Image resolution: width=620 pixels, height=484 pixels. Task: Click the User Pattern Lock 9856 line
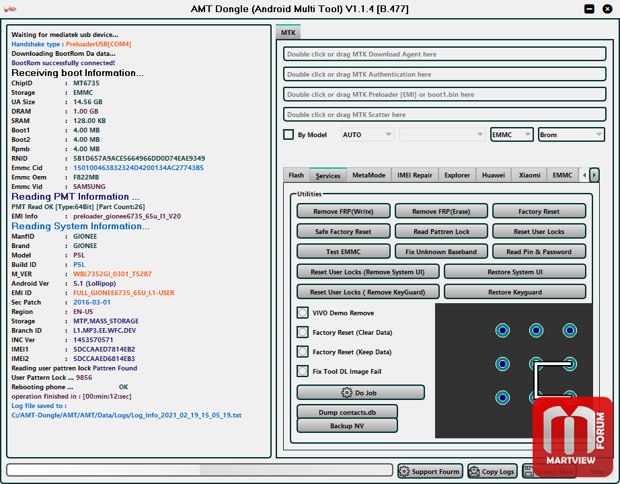click(52, 377)
